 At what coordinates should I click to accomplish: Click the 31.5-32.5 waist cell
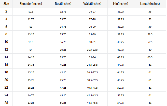(x=92, y=50)
